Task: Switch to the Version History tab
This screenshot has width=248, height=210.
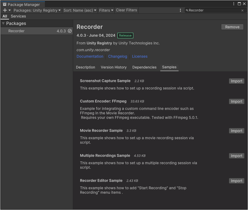Action: point(113,67)
